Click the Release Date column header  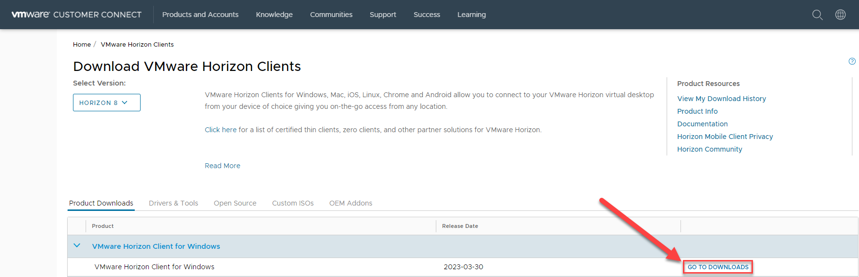coord(460,226)
